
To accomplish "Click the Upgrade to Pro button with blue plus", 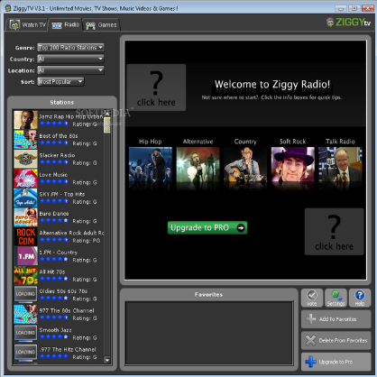I will (336, 362).
